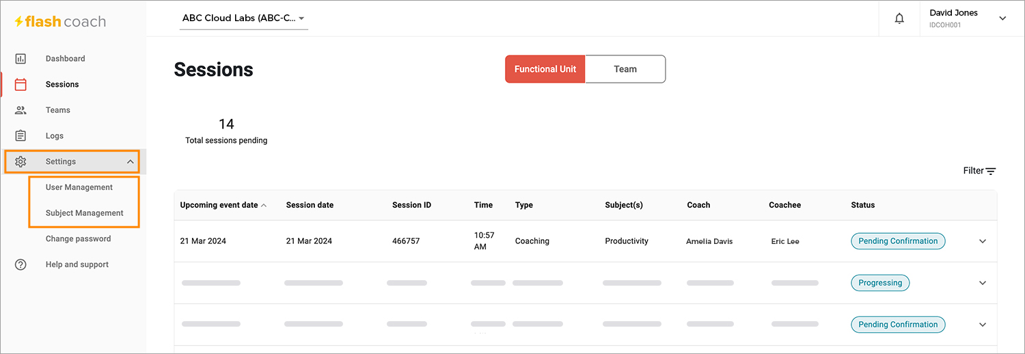Click the Dashboard chart icon
1025x354 pixels.
(x=20, y=59)
